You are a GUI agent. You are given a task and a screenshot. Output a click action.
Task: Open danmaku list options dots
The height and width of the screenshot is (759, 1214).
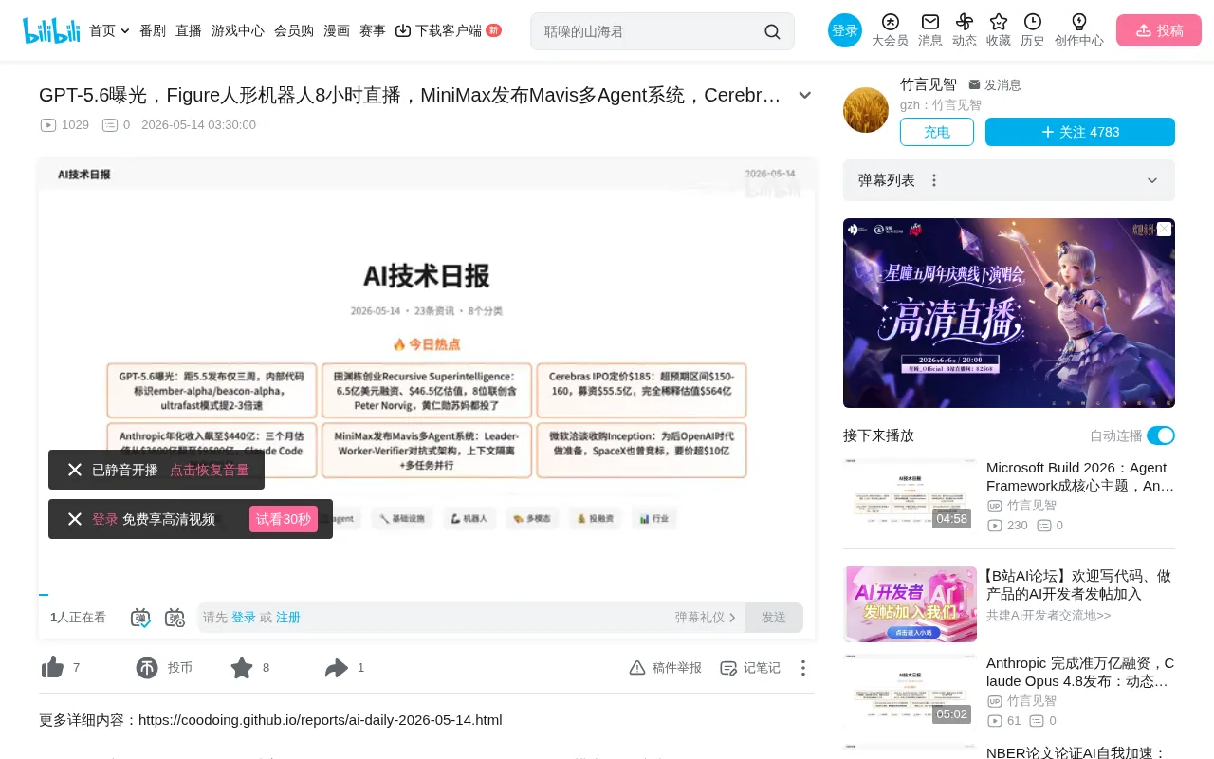pyautogui.click(x=934, y=180)
